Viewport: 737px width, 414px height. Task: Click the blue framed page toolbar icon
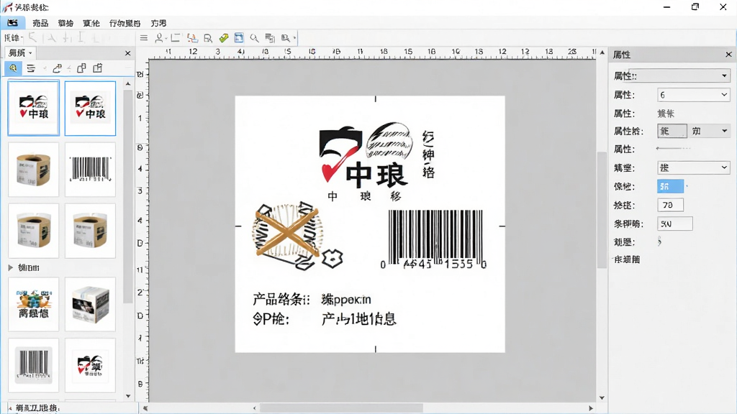pyautogui.click(x=239, y=38)
